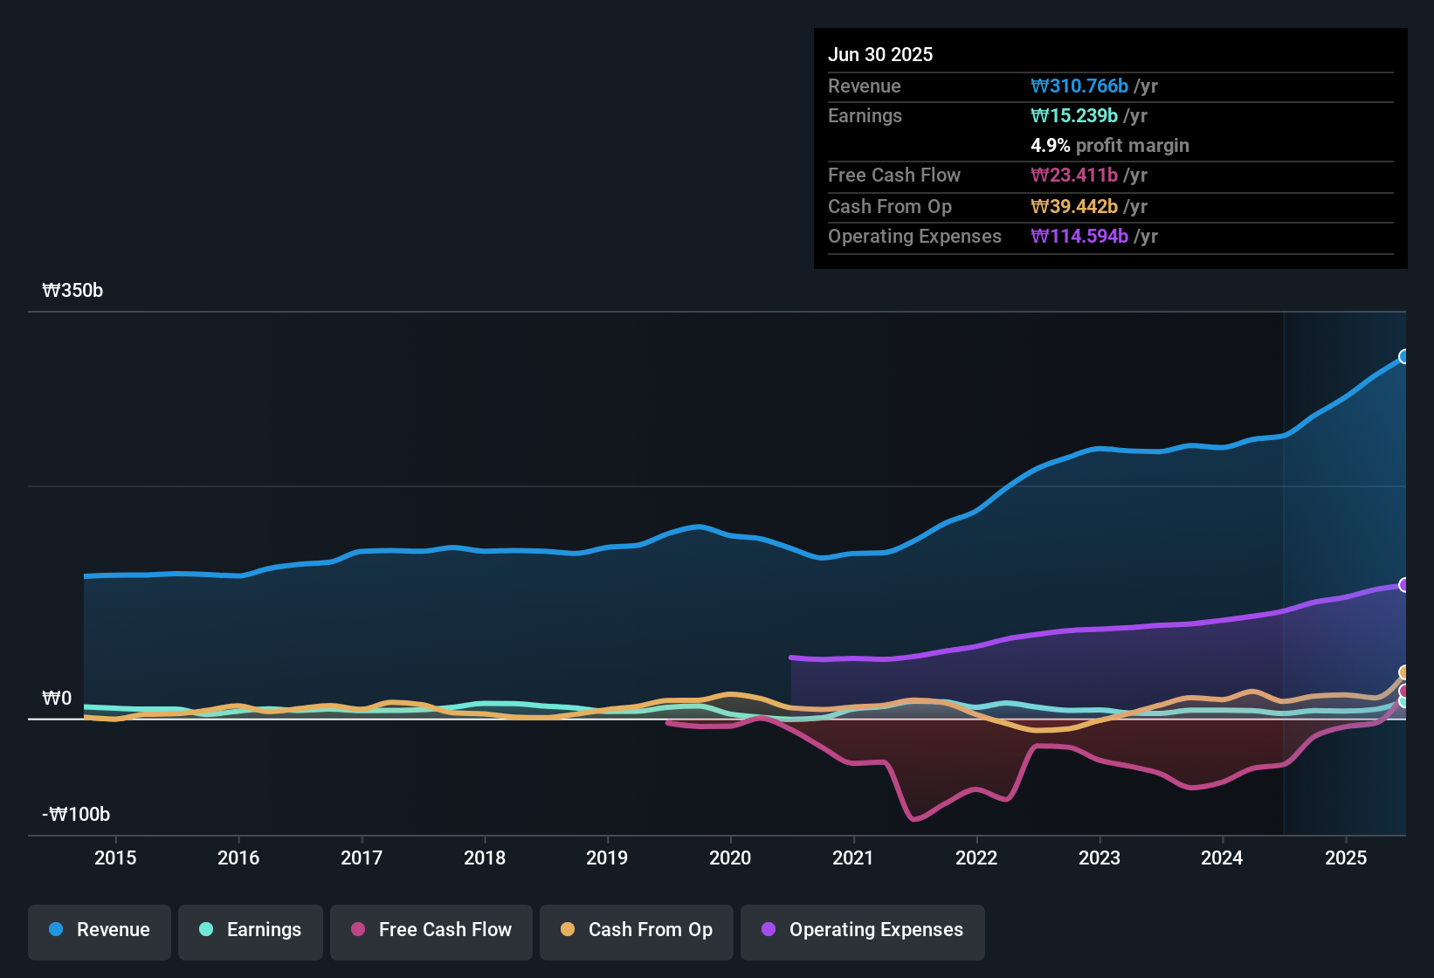Select the teal Earnings endpoint marker
The width and height of the screenshot is (1434, 978).
(1403, 702)
